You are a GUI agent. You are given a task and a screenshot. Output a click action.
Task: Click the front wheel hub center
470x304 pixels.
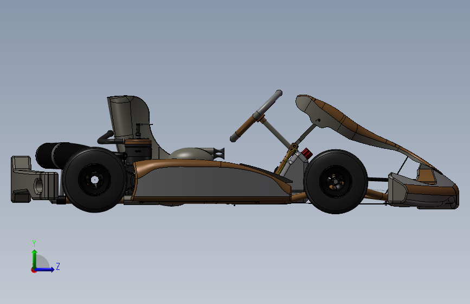click(336, 182)
